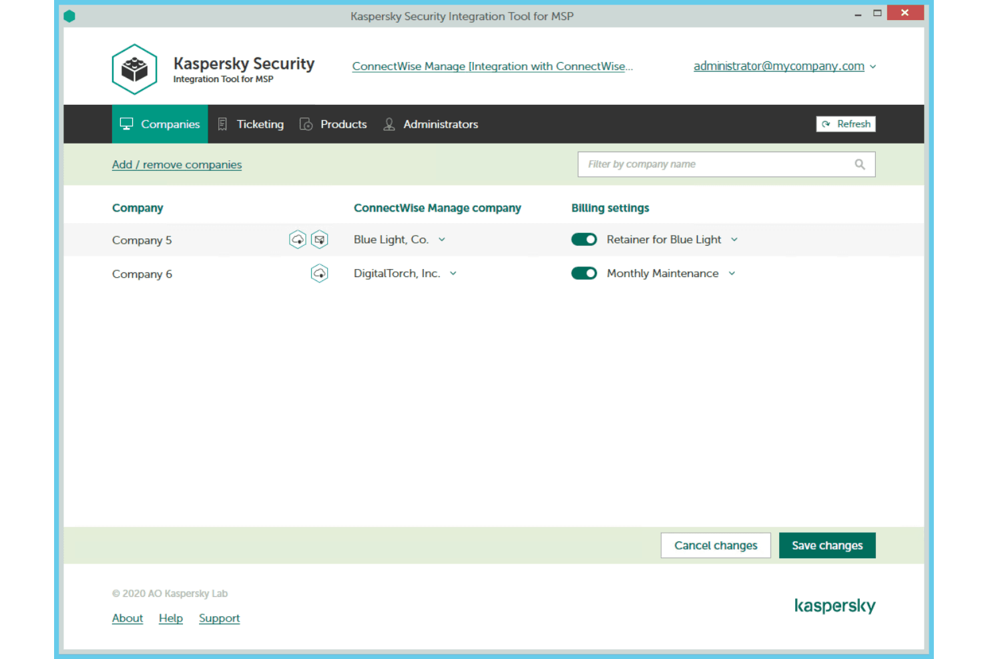Expand Retainer for Blue Light billing dropdown
This screenshot has width=988, height=659.
(672, 240)
